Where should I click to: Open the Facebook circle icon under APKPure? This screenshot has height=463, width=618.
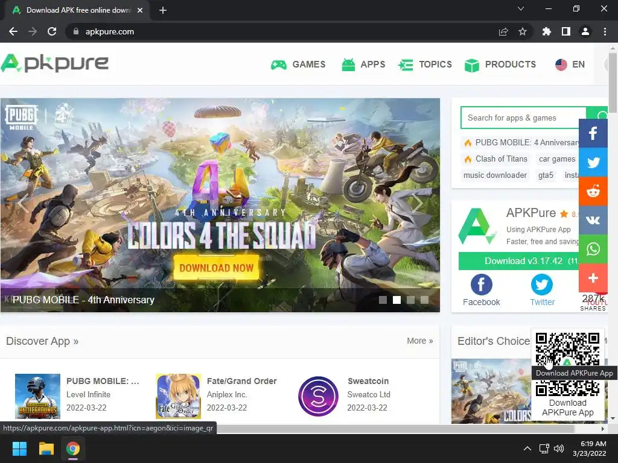(481, 285)
